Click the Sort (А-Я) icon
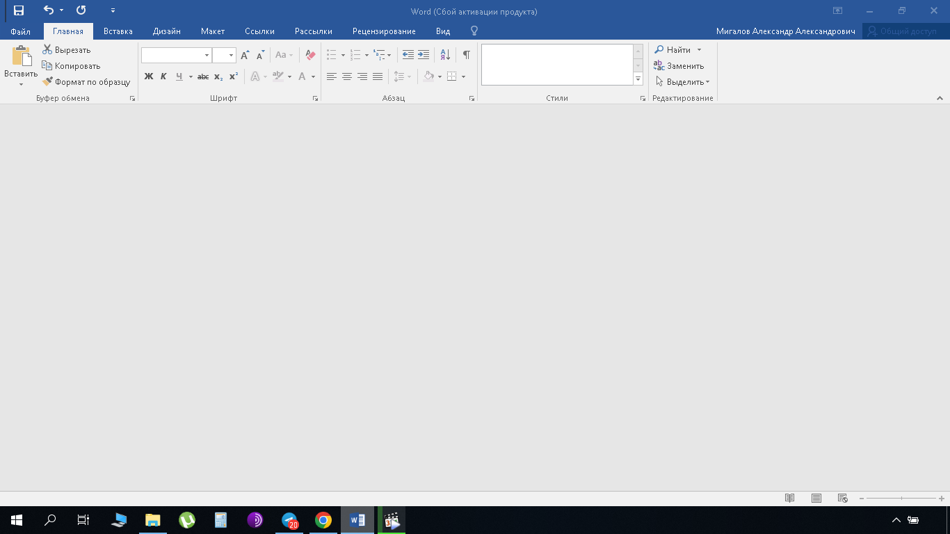The image size is (950, 534). tap(445, 55)
